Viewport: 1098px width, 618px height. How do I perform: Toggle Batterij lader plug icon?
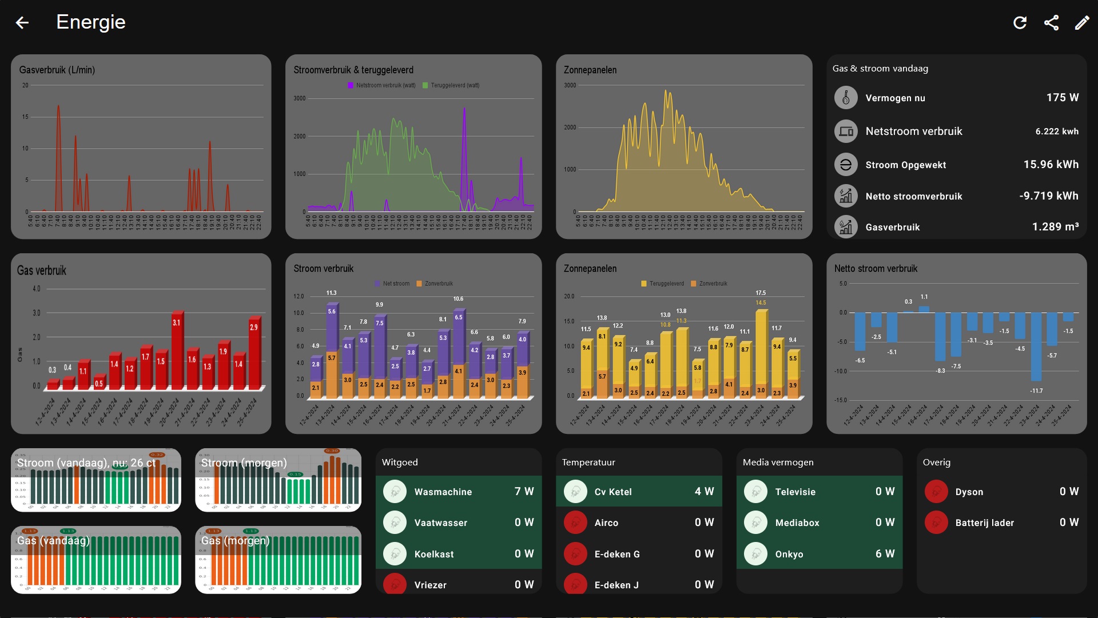[936, 523]
